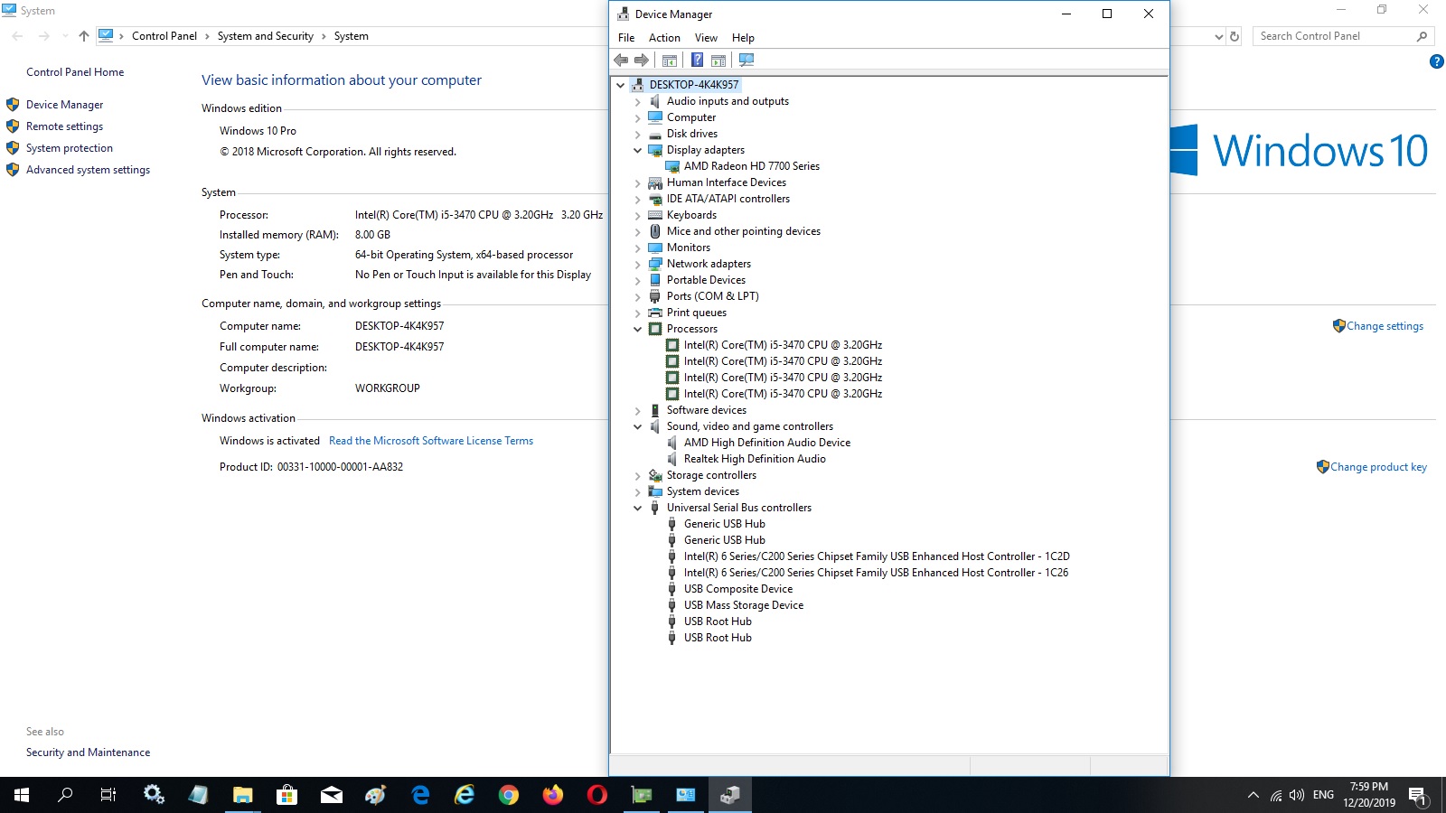The image size is (1446, 813).
Task: Click Read the Microsoft Software License Terms
Action: coord(431,441)
